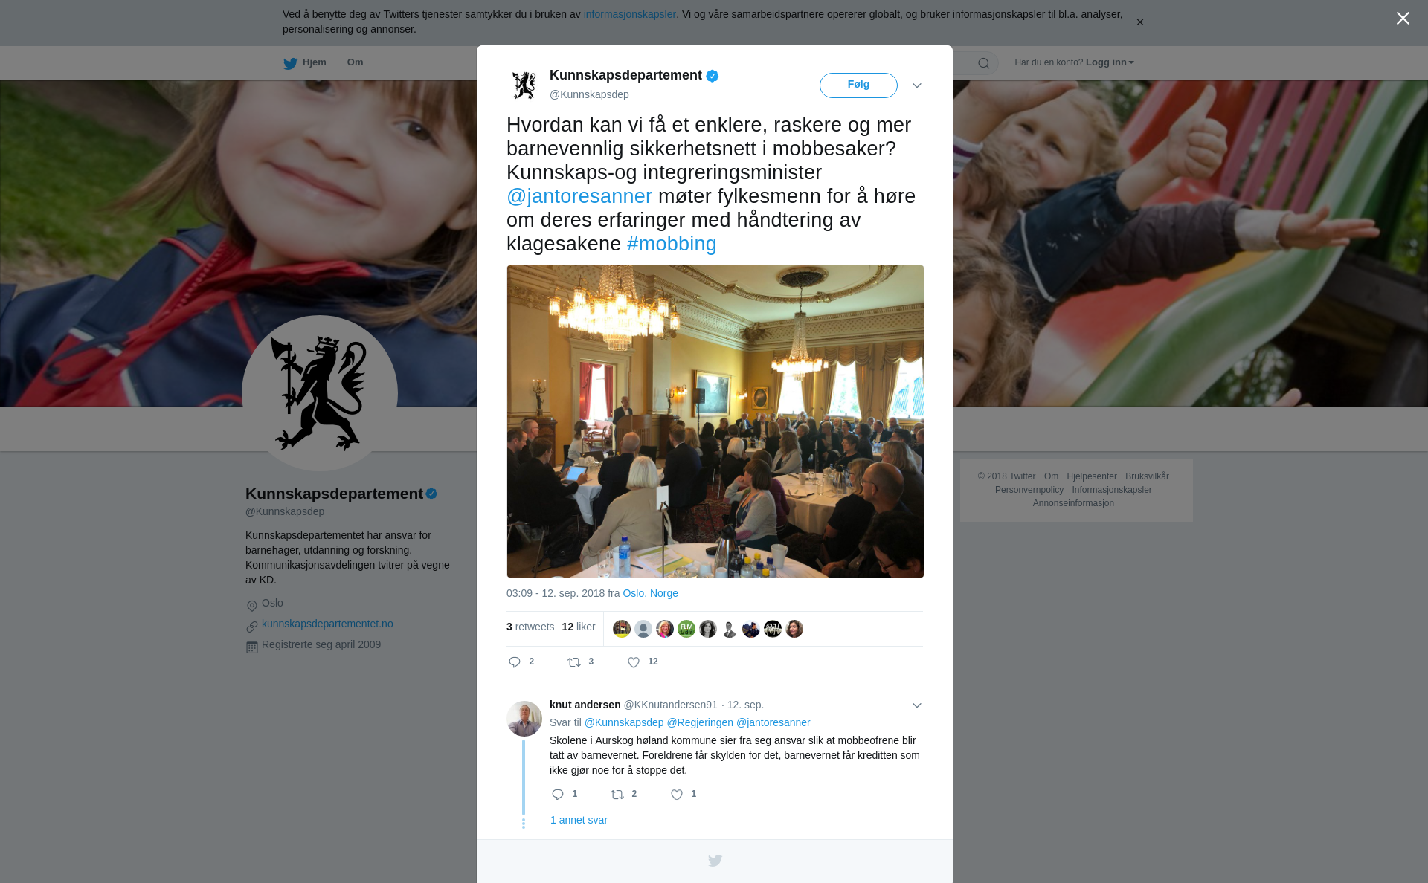Like the main tweet with heart icon

(634, 662)
